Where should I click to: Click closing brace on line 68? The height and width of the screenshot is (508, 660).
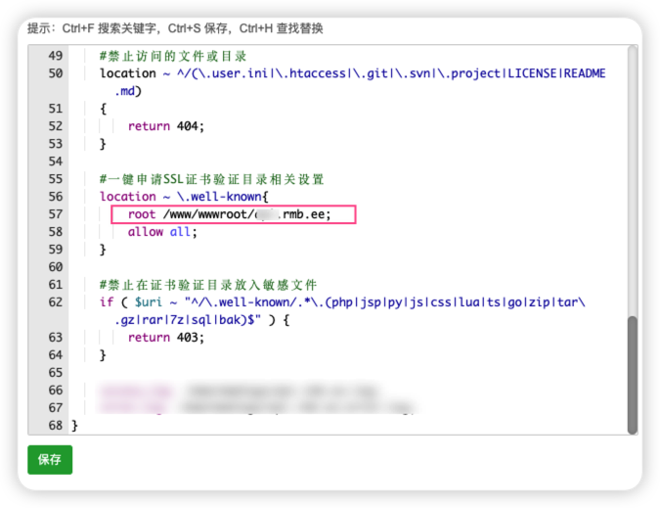click(x=74, y=426)
